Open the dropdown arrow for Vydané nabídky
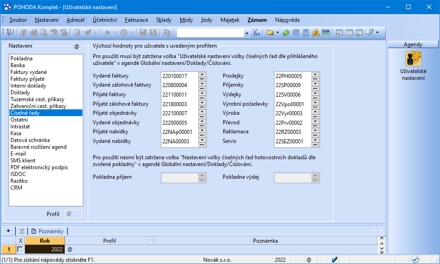Viewport: 440px width, 264px height. point(202,140)
